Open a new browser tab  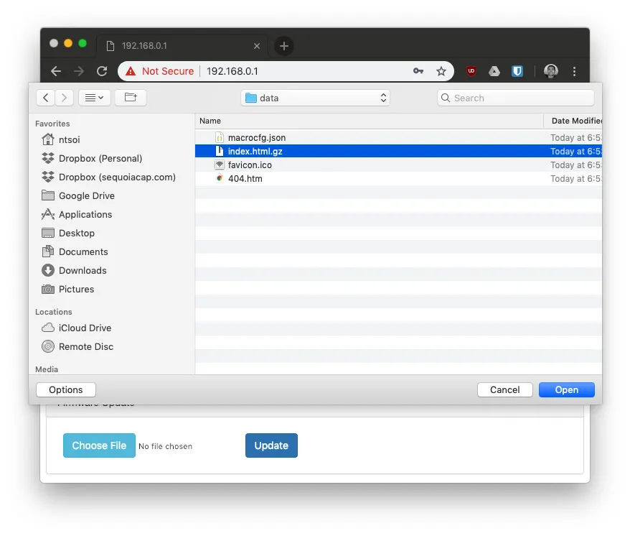point(284,46)
